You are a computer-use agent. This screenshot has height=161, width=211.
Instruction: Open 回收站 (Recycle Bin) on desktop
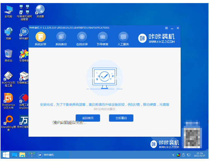click(x=8, y=54)
